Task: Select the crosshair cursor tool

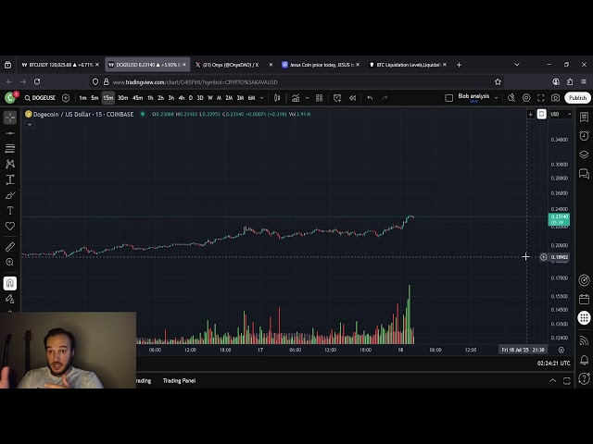Action: [x=10, y=117]
